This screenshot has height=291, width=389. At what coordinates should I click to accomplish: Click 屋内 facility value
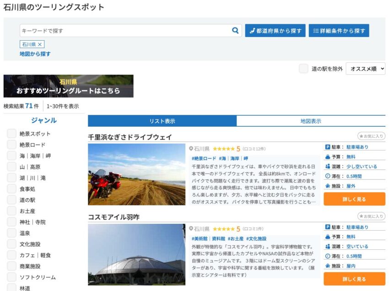click(351, 266)
